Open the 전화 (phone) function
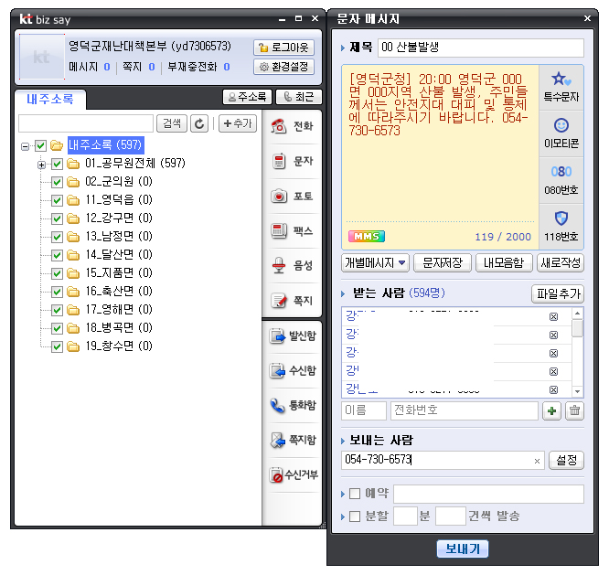Viewport: 609px width, 575px height. (x=292, y=126)
